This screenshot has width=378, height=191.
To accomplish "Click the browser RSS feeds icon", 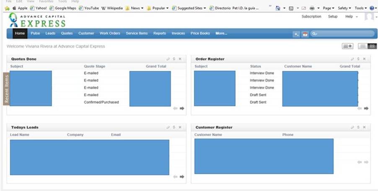I will point(291,8).
